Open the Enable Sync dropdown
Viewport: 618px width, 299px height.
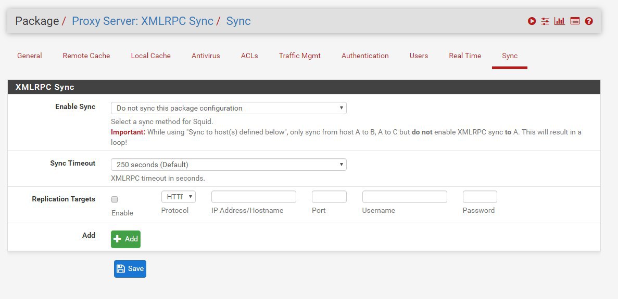[x=229, y=108]
